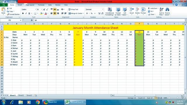
Task: Adjust the zoom slider
Action: [x=177, y=98]
